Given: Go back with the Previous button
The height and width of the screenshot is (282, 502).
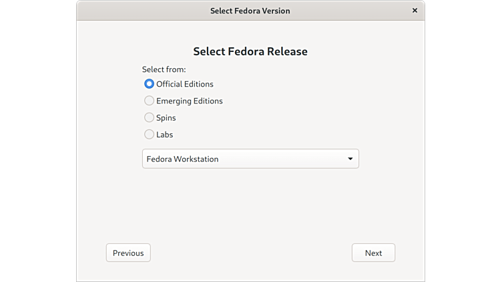Looking at the screenshot, I should 128,253.
